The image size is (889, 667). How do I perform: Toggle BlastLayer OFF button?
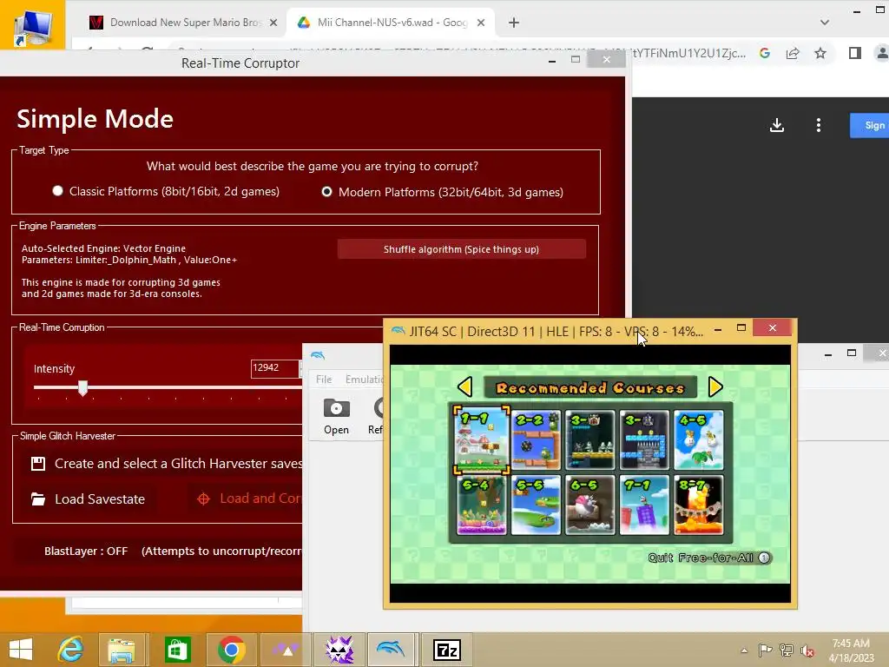coord(86,551)
